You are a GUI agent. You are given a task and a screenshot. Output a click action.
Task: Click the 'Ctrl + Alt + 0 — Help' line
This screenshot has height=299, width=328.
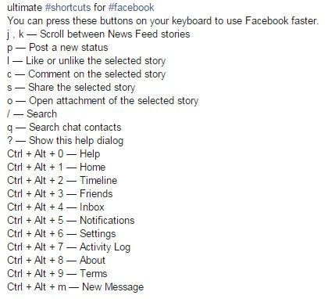pos(53,154)
